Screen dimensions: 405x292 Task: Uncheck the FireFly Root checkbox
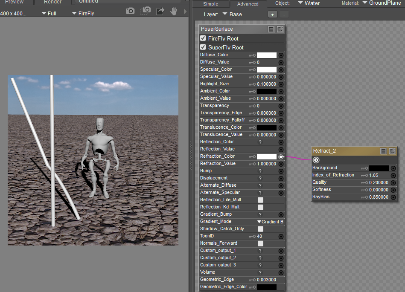203,38
